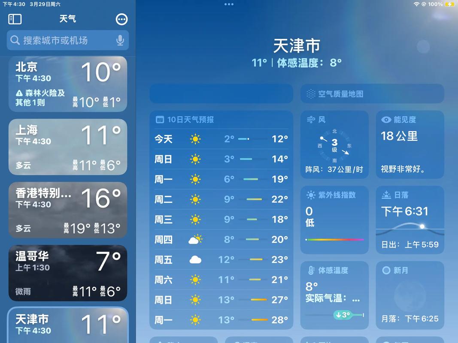
Task: Open the more options menu
Action: click(x=121, y=19)
